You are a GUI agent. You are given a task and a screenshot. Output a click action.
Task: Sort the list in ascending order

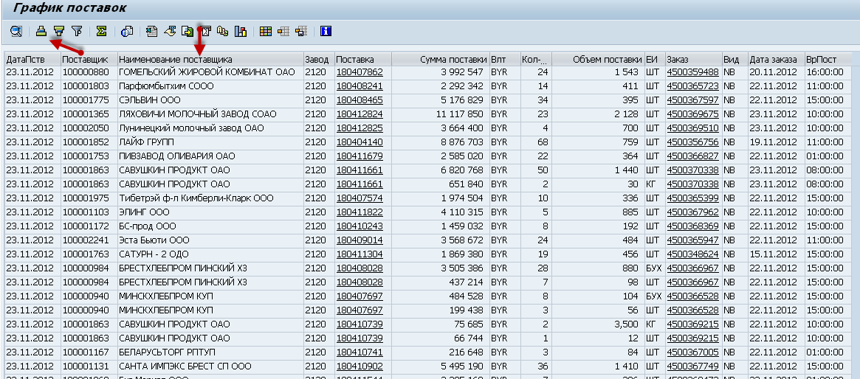tap(41, 31)
